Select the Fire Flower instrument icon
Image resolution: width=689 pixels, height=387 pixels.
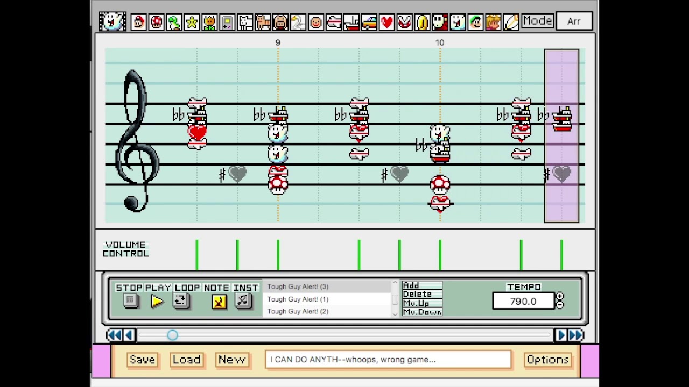[x=209, y=22]
